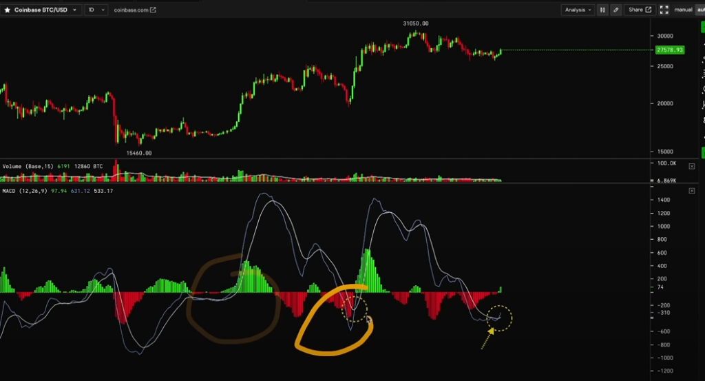Click the MACD (12,26,9) indicator label
This screenshot has height=381, width=705.
24,191
